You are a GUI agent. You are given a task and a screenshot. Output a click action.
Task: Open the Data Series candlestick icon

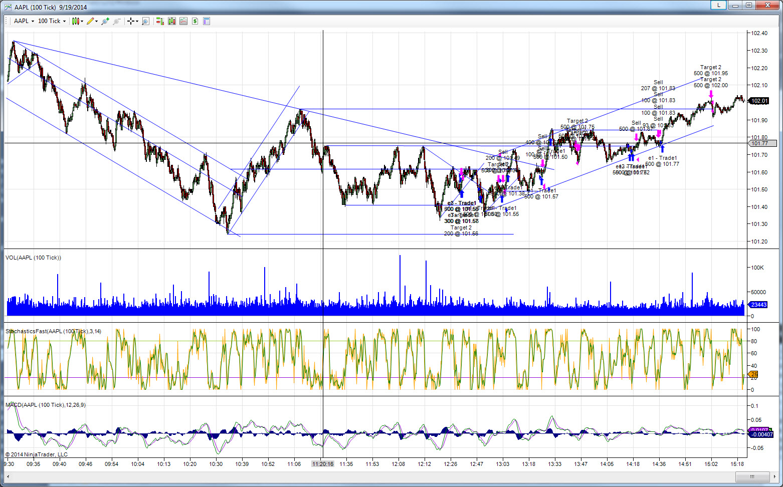pyautogui.click(x=172, y=21)
